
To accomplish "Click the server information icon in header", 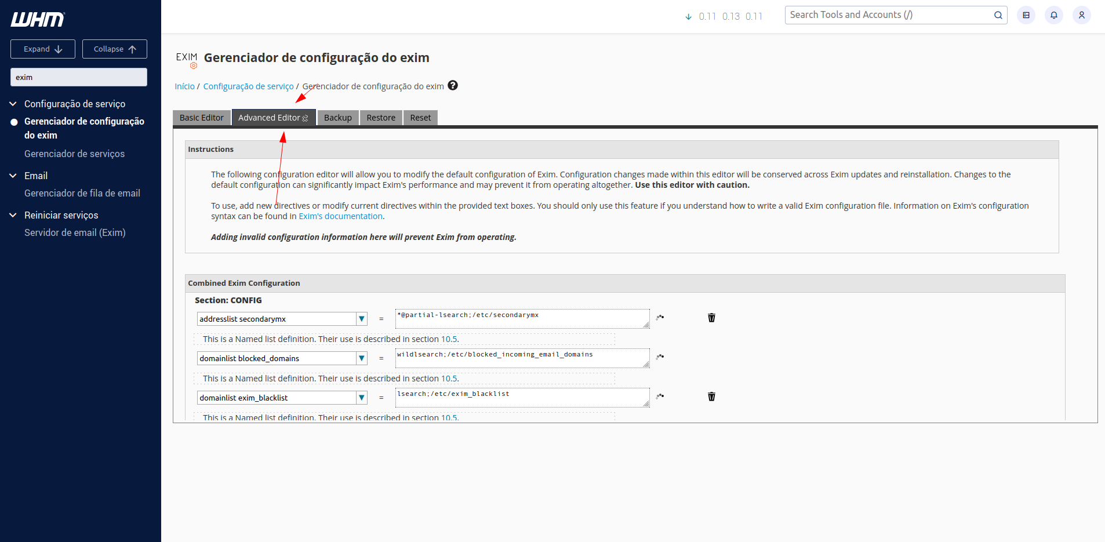I will (1026, 15).
